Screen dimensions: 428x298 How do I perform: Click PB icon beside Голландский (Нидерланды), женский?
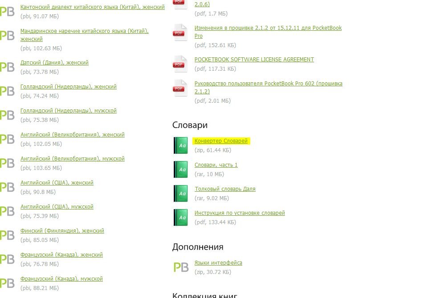tap(7, 91)
